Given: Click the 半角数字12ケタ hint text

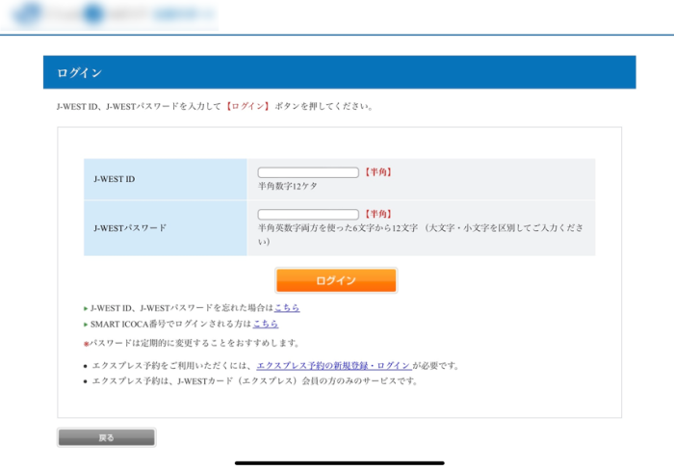Looking at the screenshot, I should [287, 186].
